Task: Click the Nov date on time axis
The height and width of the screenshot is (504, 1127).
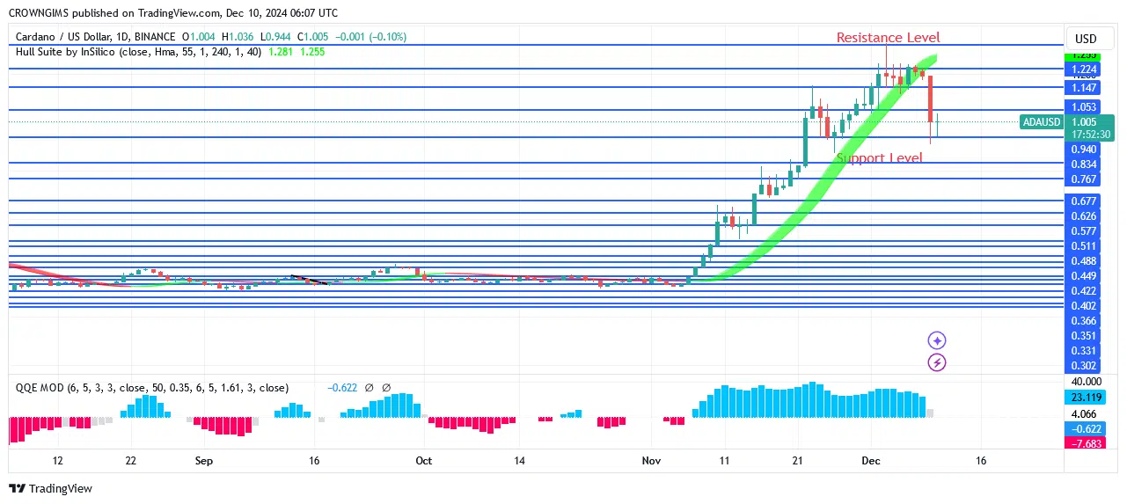Action: (x=651, y=461)
